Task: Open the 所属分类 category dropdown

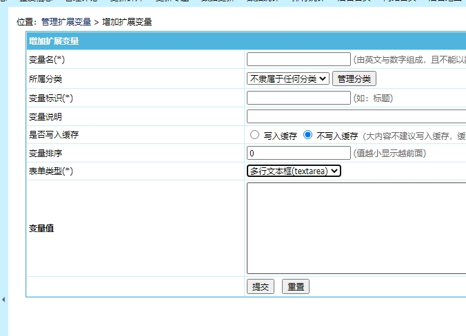Action: click(287, 79)
